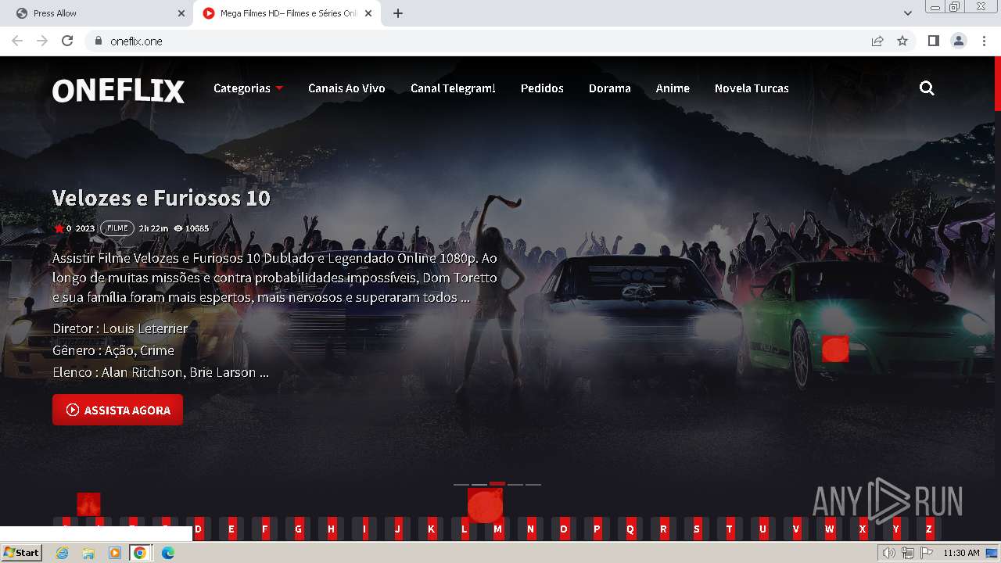Viewport: 1001px width, 563px height.
Task: Click ASSISTA AGORA button
Action: (x=117, y=410)
